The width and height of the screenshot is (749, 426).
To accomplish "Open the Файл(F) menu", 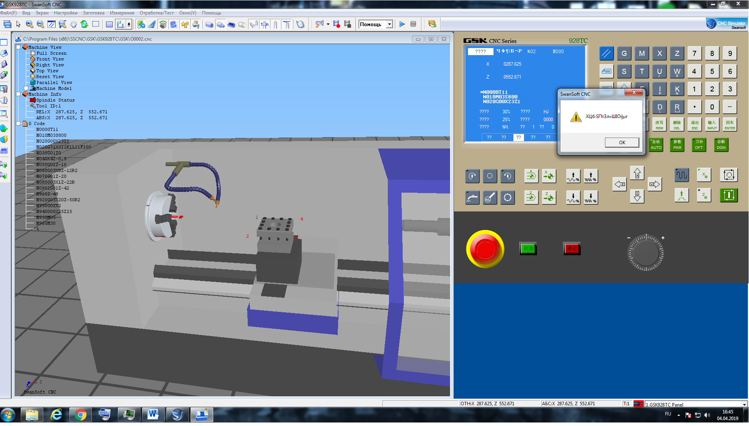I will pos(9,13).
